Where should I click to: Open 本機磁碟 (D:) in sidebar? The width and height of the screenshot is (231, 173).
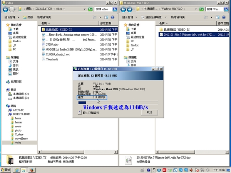tap(19, 98)
